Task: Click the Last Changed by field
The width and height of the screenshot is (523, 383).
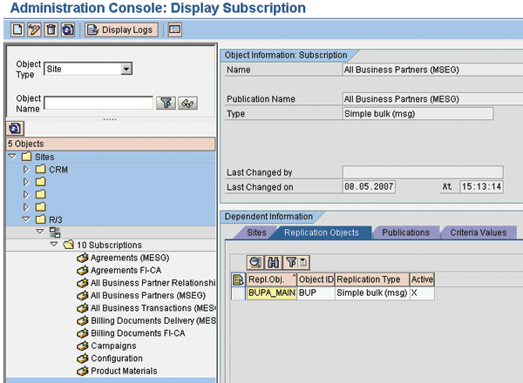Action: pos(423,172)
